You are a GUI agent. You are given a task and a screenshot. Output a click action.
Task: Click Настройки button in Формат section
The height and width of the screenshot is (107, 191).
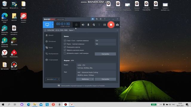[105, 79]
